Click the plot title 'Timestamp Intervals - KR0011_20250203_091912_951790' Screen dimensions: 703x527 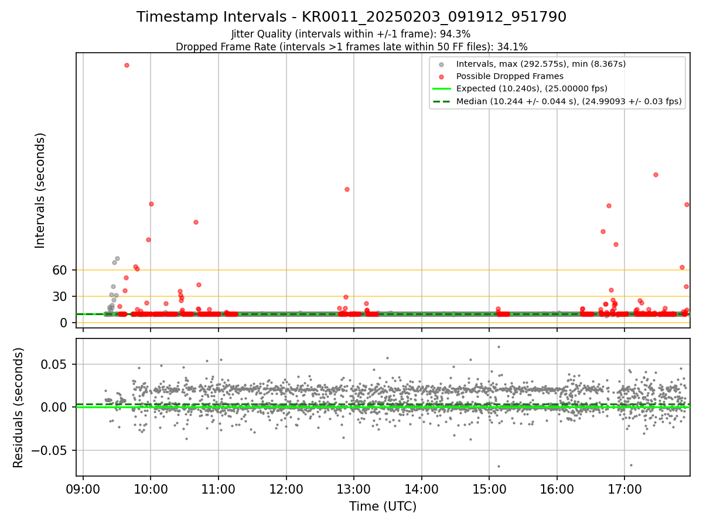(x=351, y=17)
